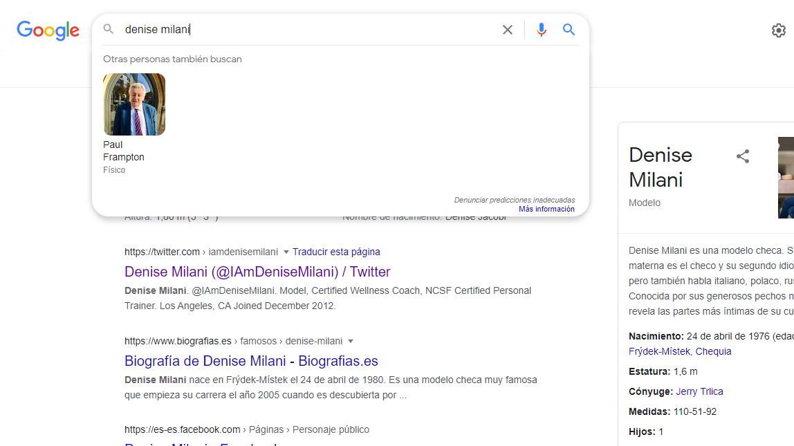Image resolution: width=794 pixels, height=446 pixels.
Task: Click the Otras personas también buscan heading
Action: click(x=172, y=59)
